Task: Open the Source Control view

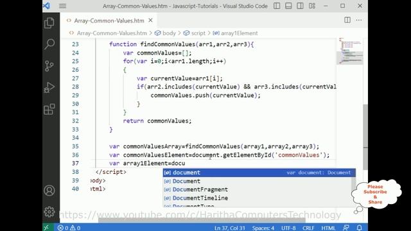Action: pos(49,65)
